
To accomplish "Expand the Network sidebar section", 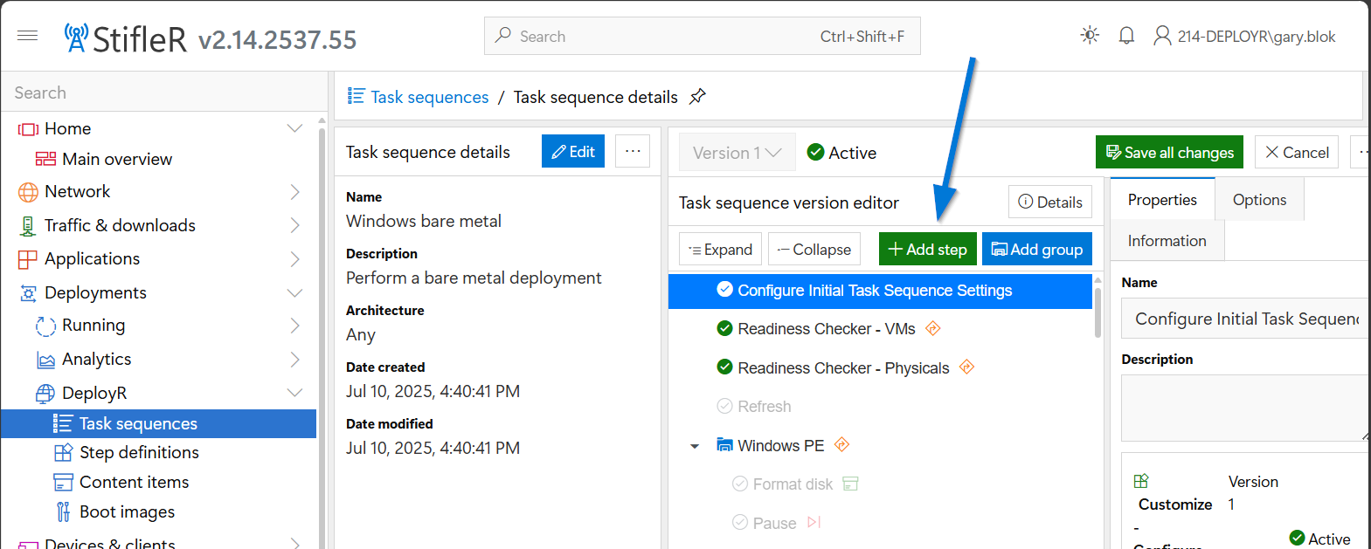I will point(294,192).
